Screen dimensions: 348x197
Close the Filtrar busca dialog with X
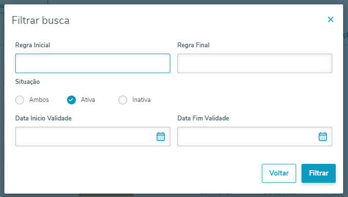tap(330, 20)
